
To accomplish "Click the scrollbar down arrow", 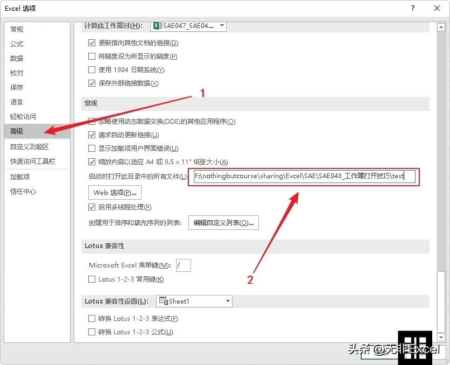I will tap(441, 337).
